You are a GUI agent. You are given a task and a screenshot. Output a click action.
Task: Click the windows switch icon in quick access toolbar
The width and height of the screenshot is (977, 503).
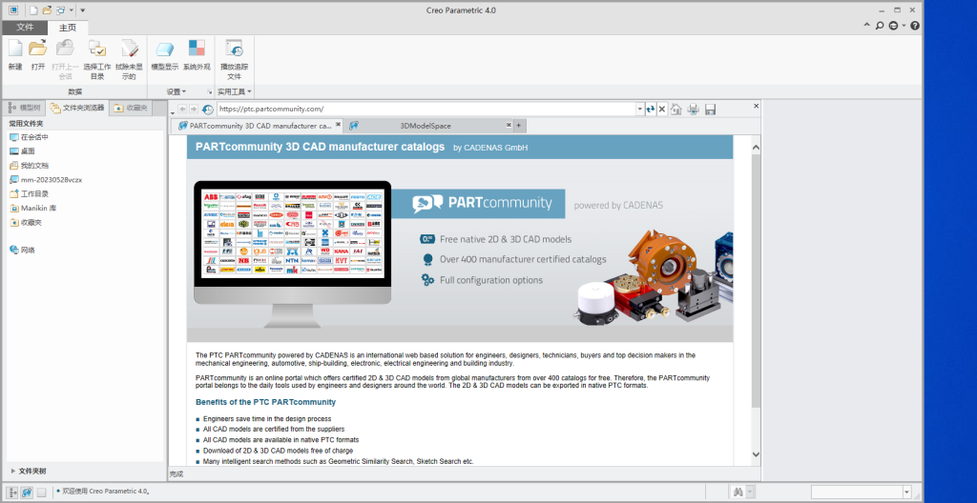click(x=60, y=10)
